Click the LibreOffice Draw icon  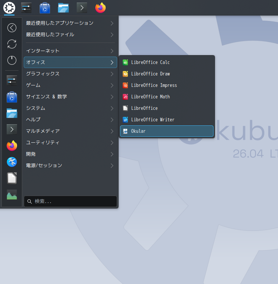(x=125, y=74)
